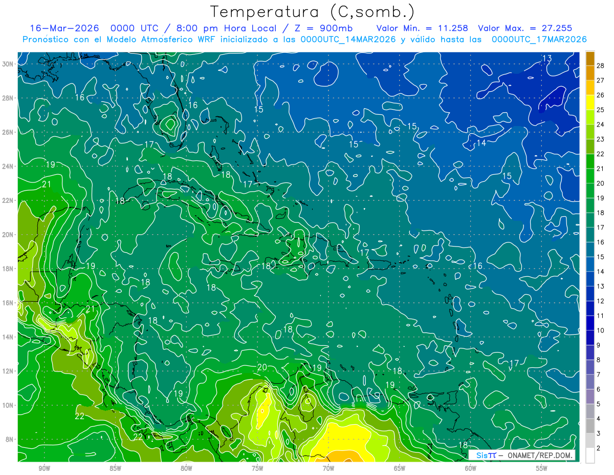Click the '8N' latitude axis label
This screenshot has width=614, height=475.
pos(9,439)
